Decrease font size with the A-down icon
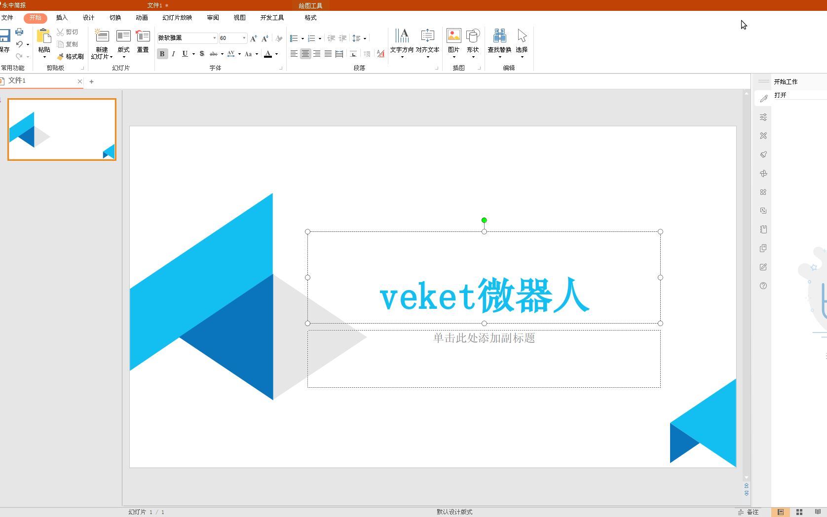The height and width of the screenshot is (517, 827). coord(265,38)
